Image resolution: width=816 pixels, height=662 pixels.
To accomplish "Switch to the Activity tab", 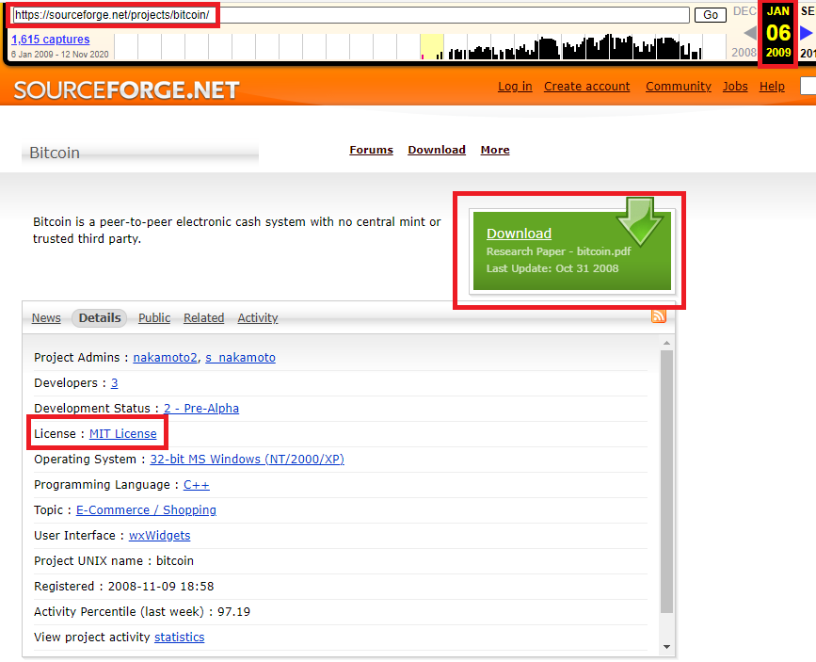I will tap(258, 317).
